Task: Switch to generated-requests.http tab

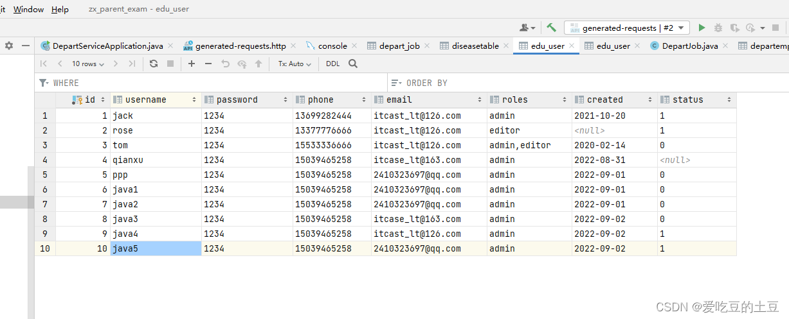Action: (240, 46)
